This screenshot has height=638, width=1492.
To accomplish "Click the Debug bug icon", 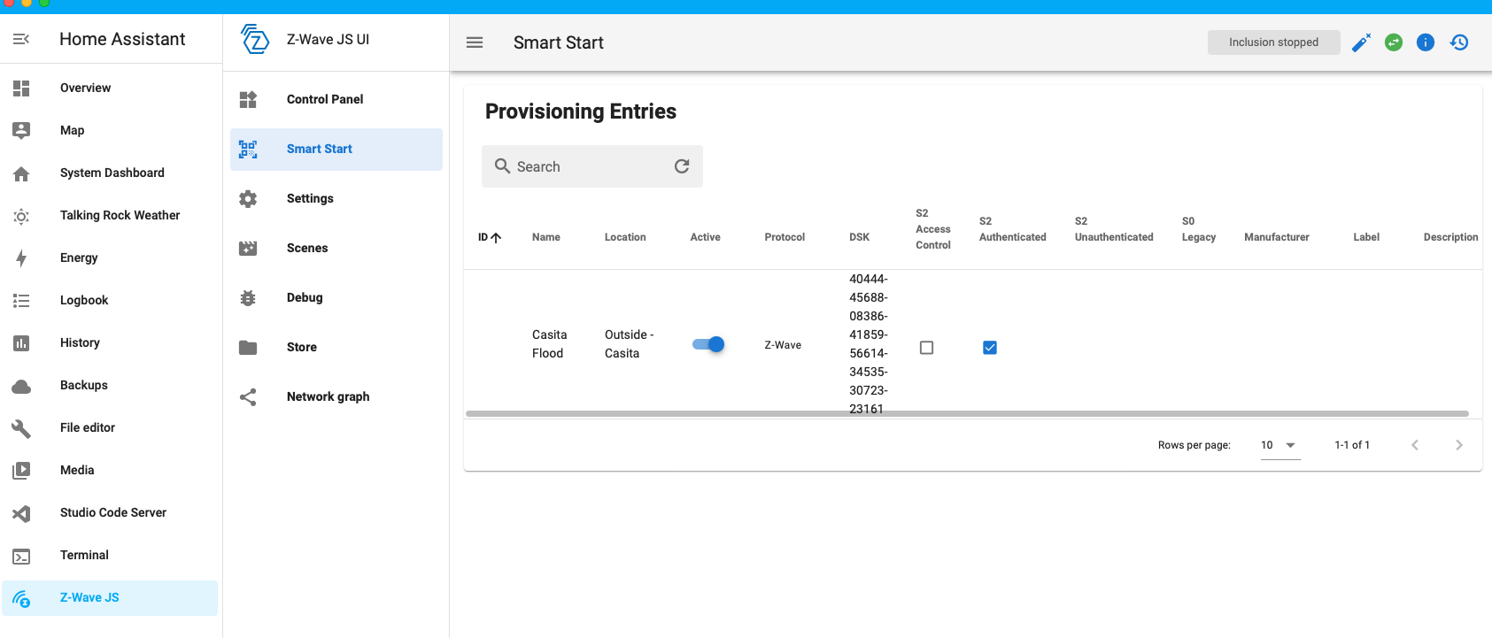I will [x=248, y=298].
